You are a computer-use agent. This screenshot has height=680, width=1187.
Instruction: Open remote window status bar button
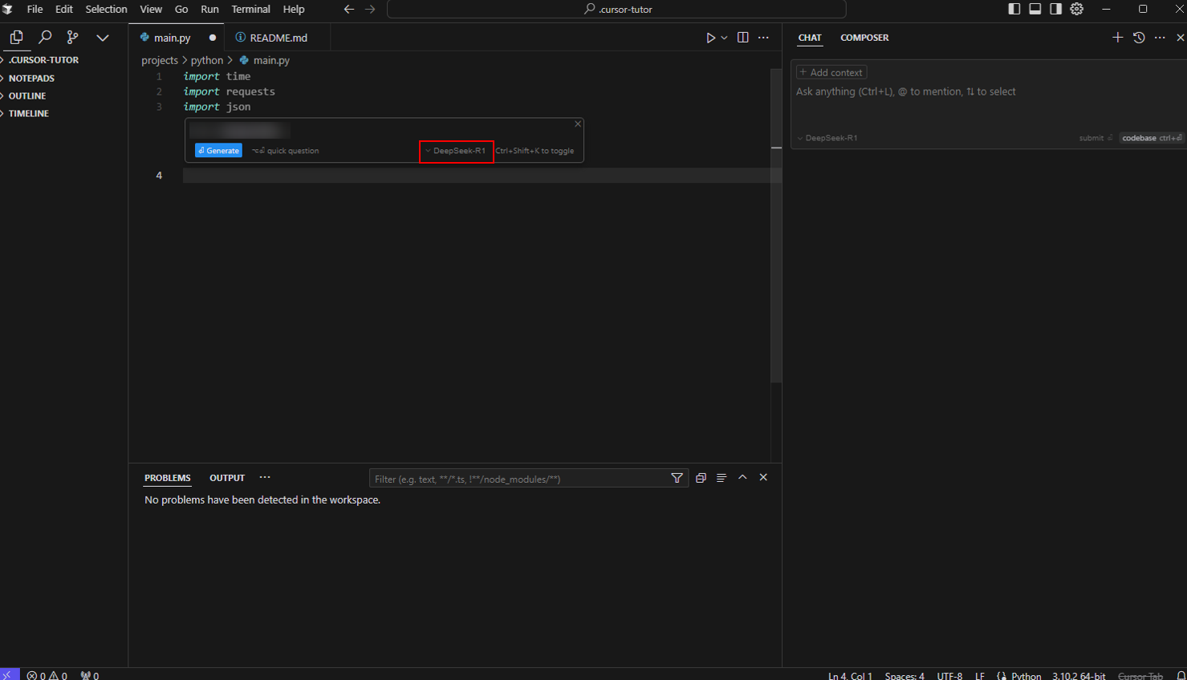tap(9, 674)
